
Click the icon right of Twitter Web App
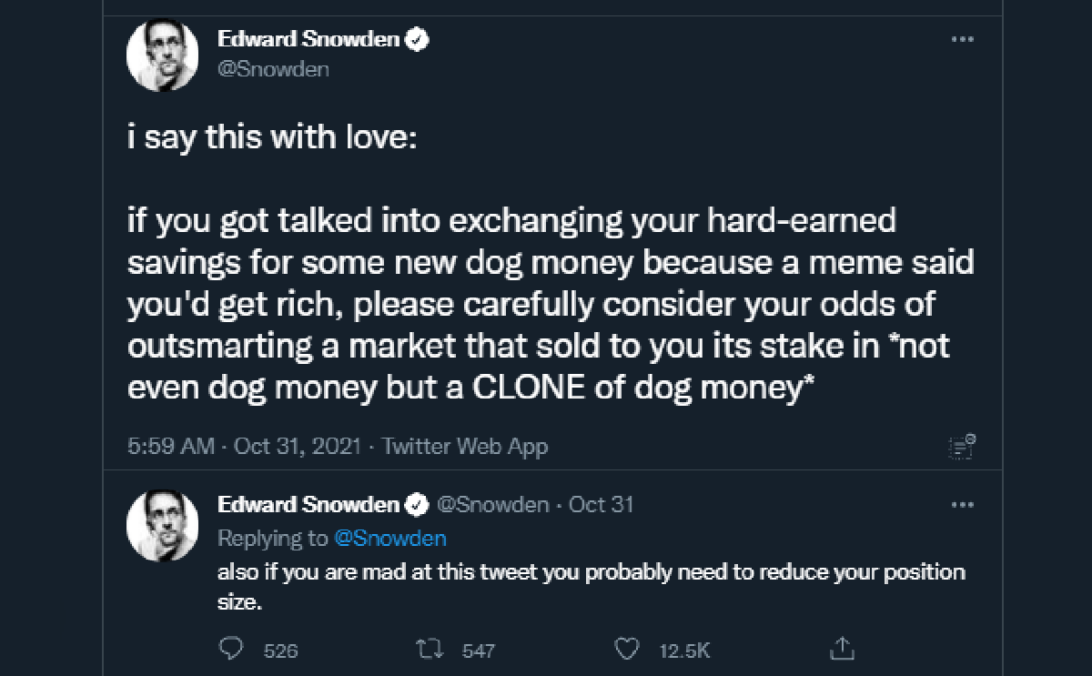[962, 446]
